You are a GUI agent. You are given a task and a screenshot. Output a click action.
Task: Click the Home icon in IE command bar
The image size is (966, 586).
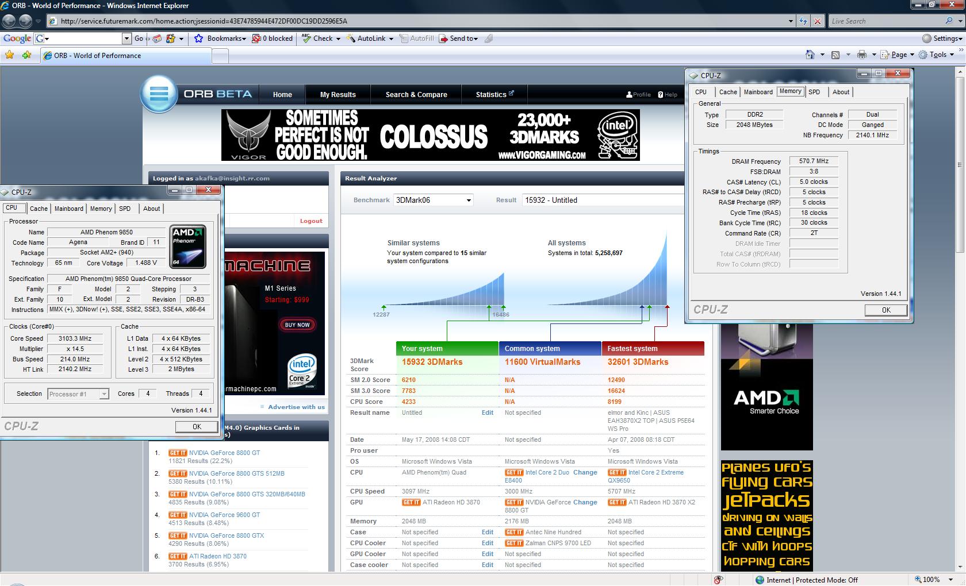coord(810,55)
